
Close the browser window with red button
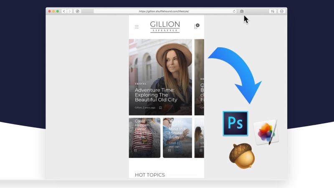coord(49,11)
